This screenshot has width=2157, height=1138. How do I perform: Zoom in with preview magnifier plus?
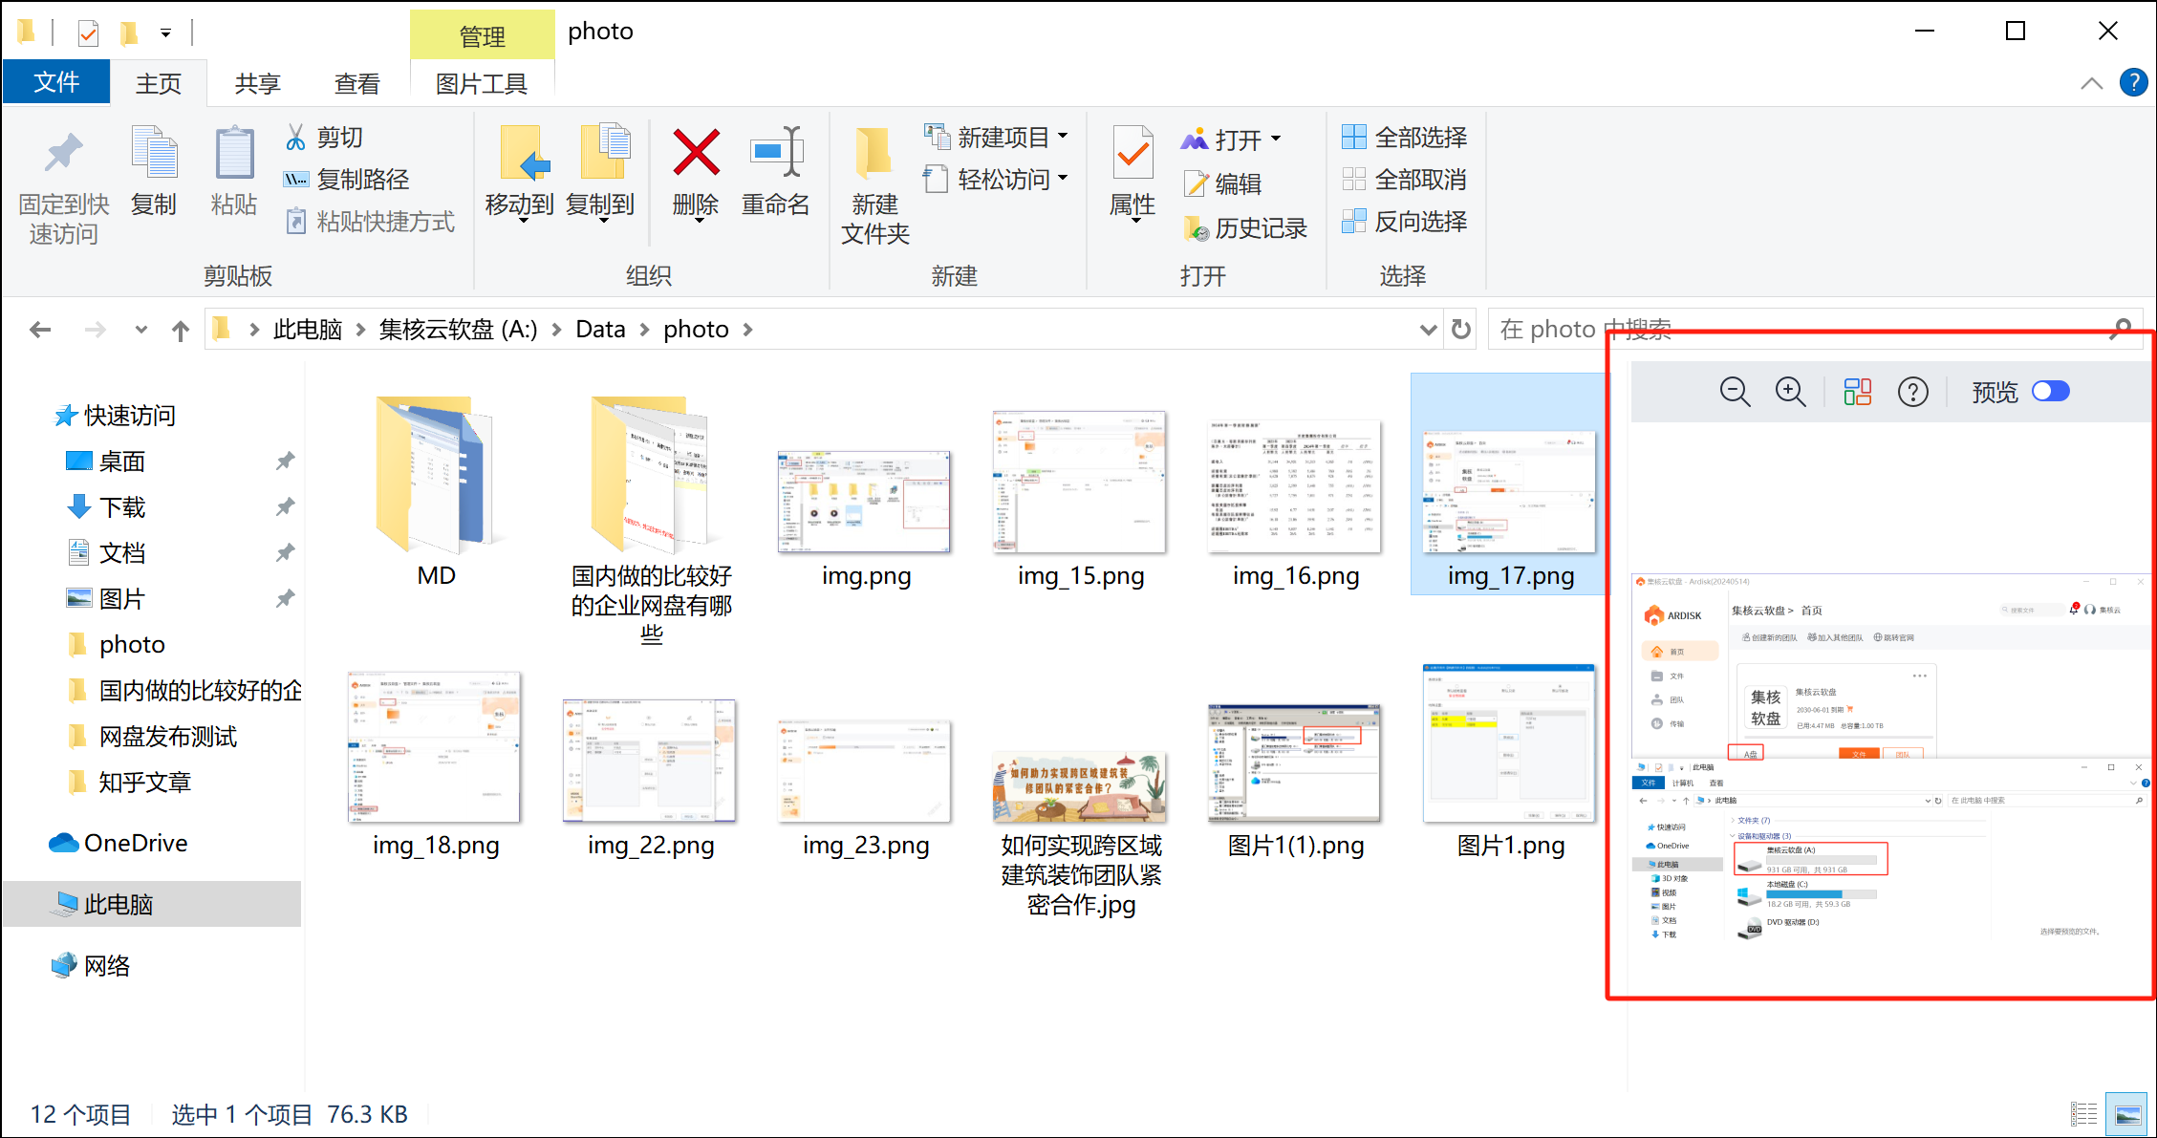(1790, 392)
